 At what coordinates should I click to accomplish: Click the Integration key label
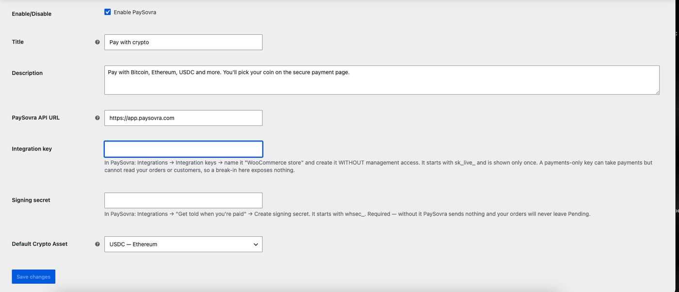(x=32, y=149)
